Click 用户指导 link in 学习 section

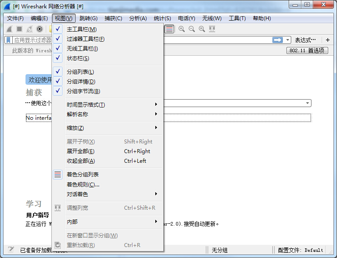[37, 215]
